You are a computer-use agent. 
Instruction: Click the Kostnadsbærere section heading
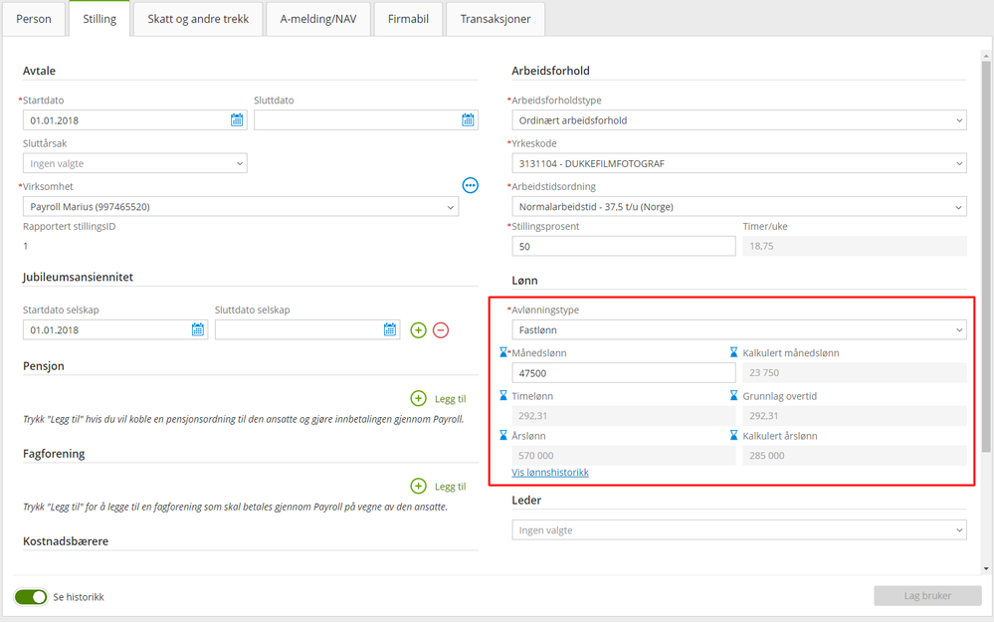point(66,540)
